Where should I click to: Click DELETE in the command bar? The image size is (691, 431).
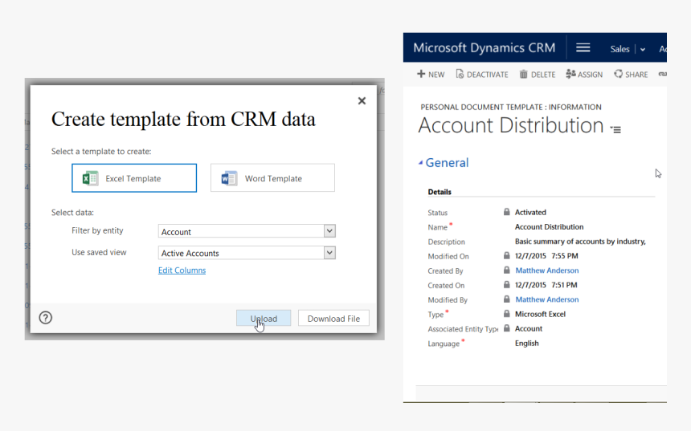pyautogui.click(x=538, y=75)
